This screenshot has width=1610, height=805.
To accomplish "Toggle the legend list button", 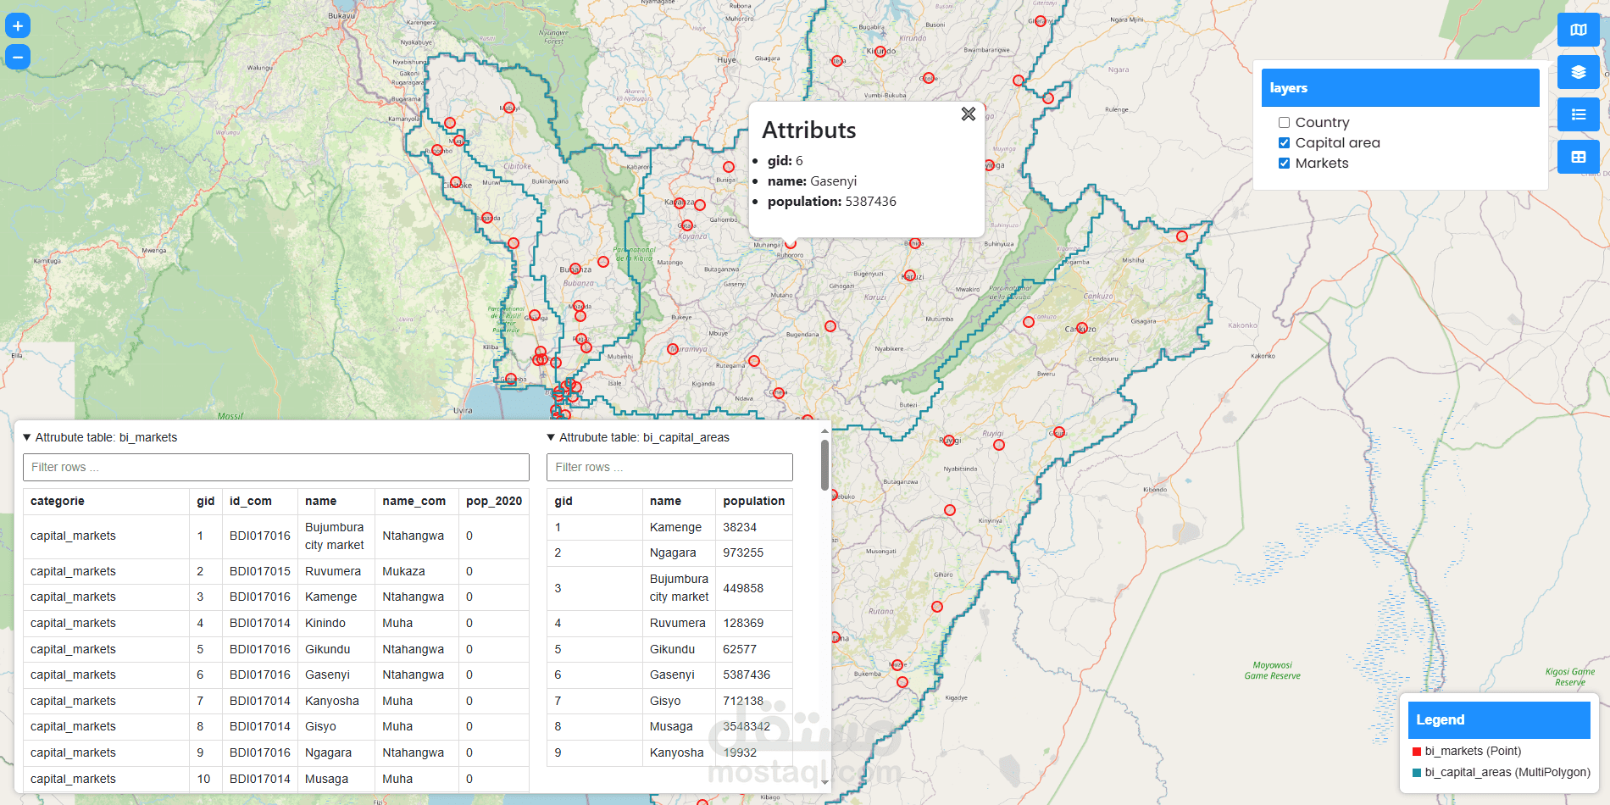I will tap(1578, 114).
